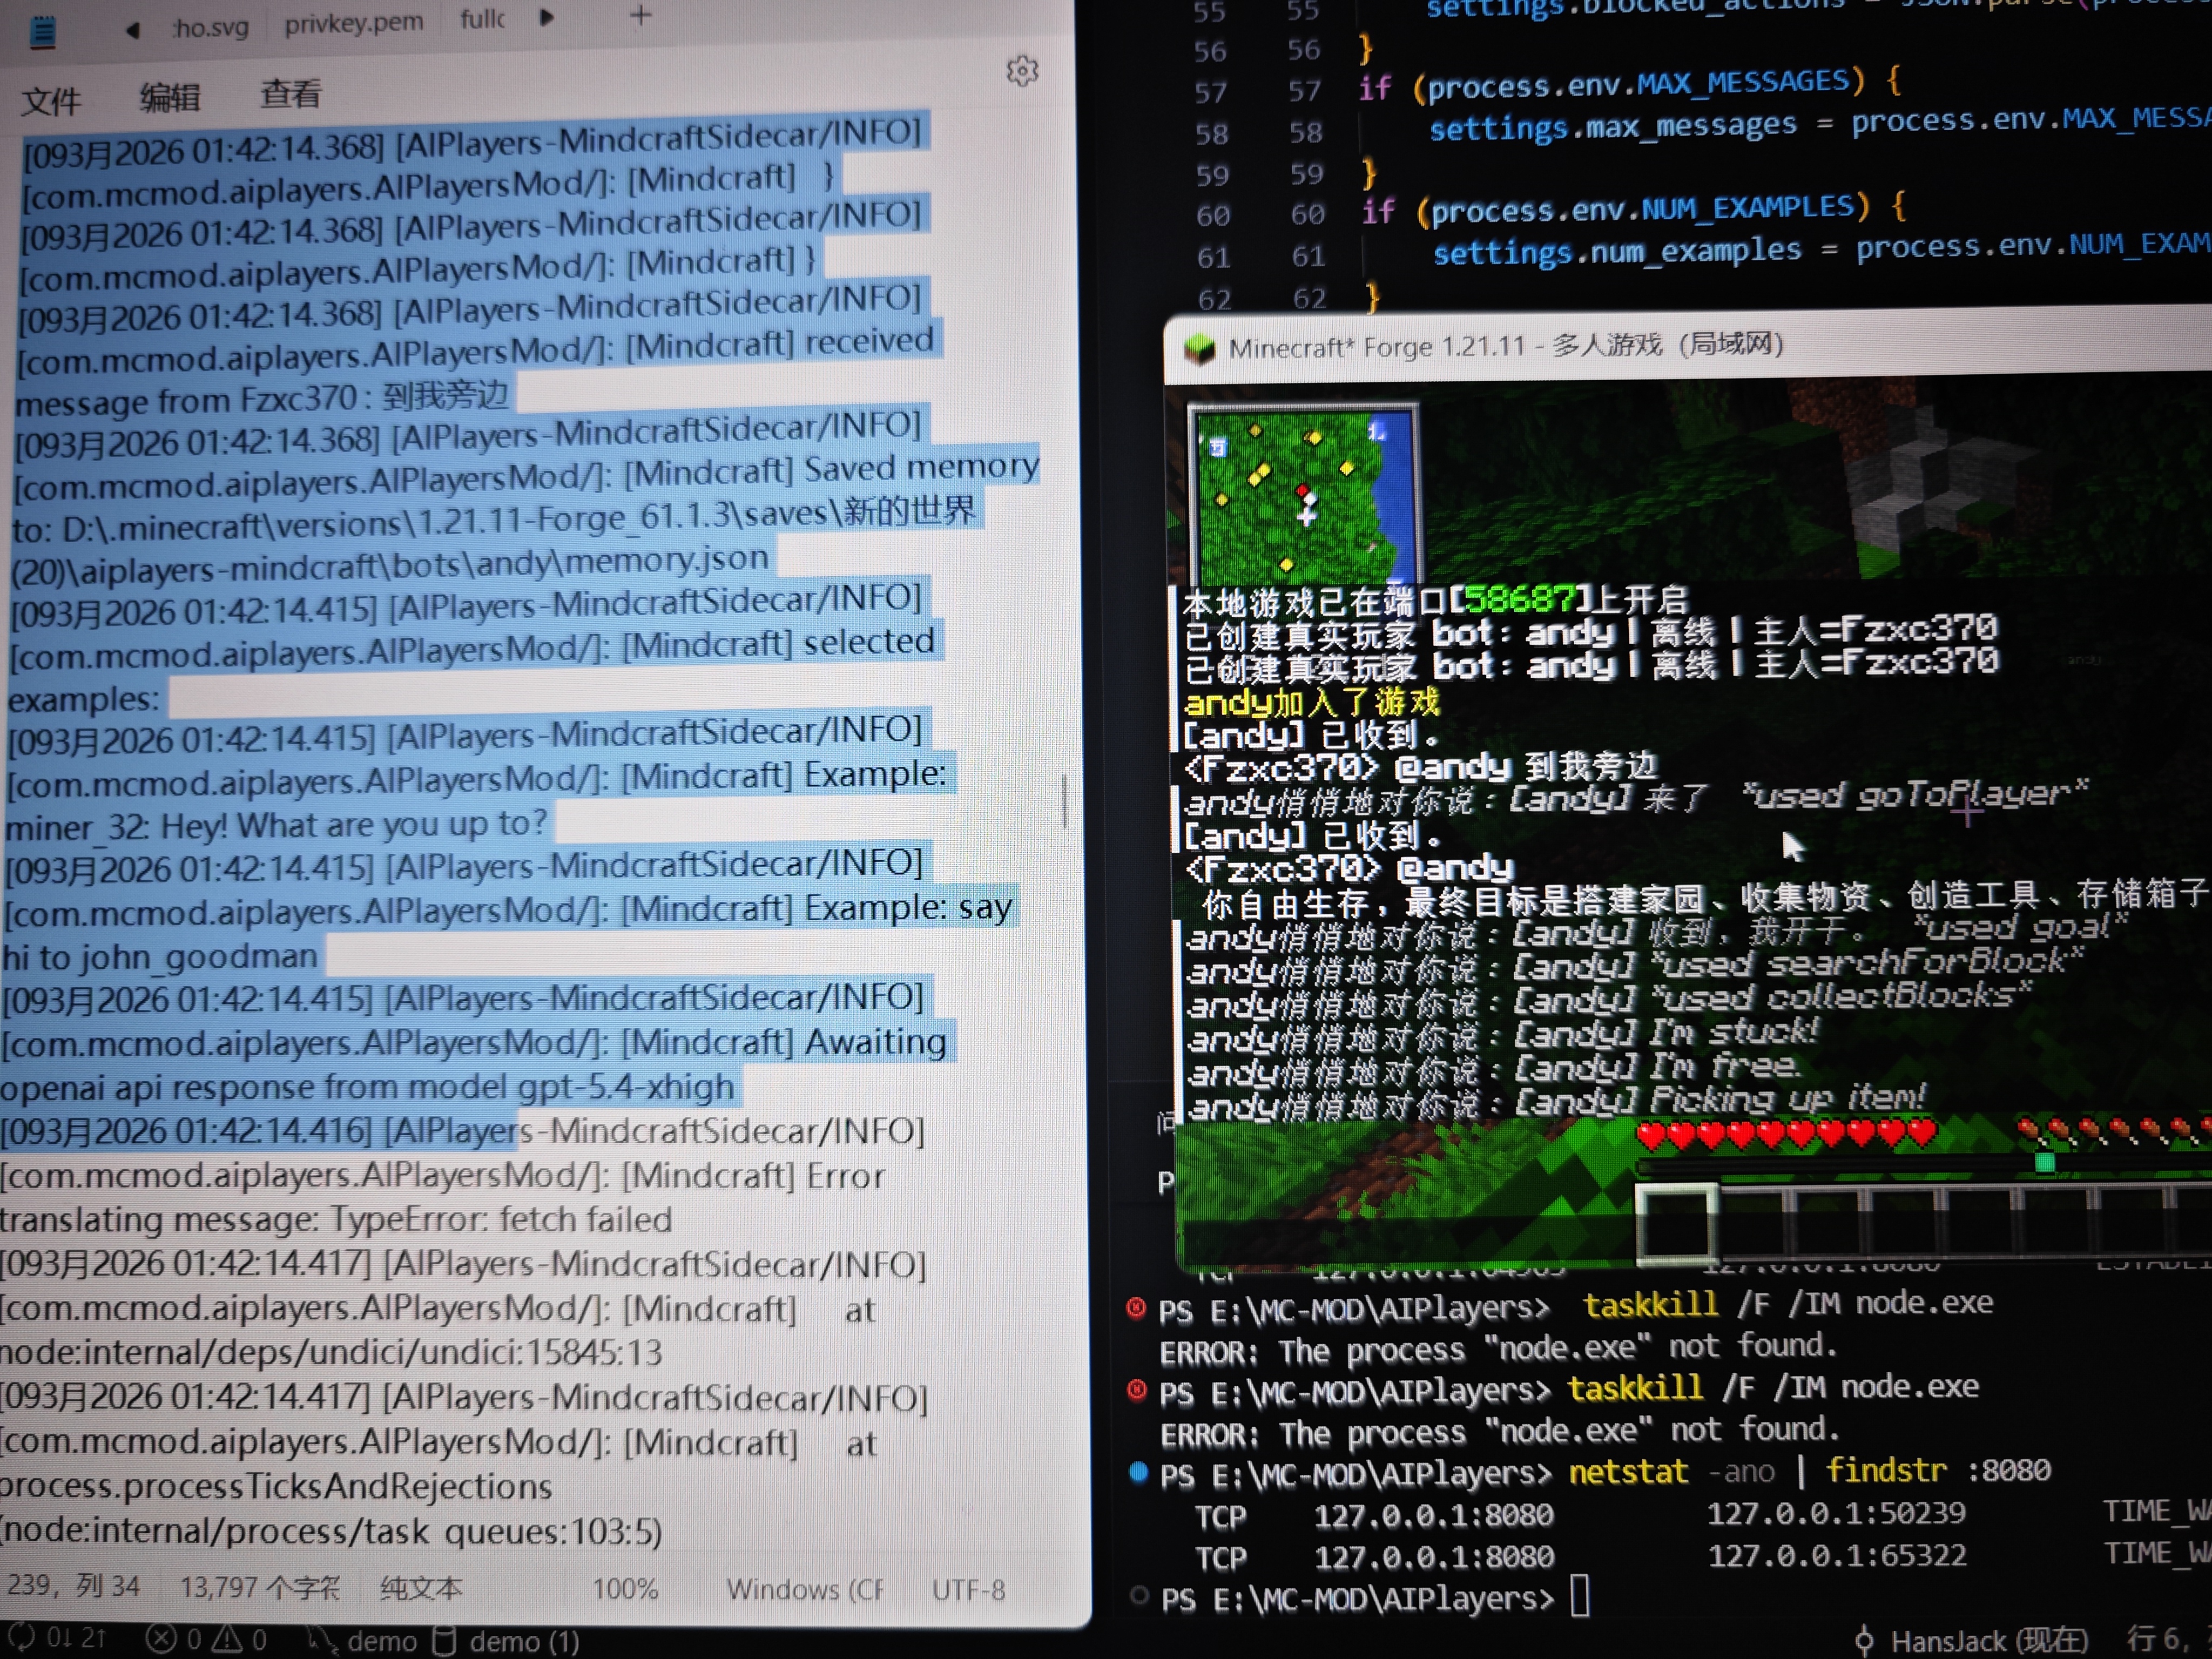This screenshot has width=2212, height=1659.
Task: Click the Notepad vertical scrollbar thumb
Action: [x=1064, y=802]
